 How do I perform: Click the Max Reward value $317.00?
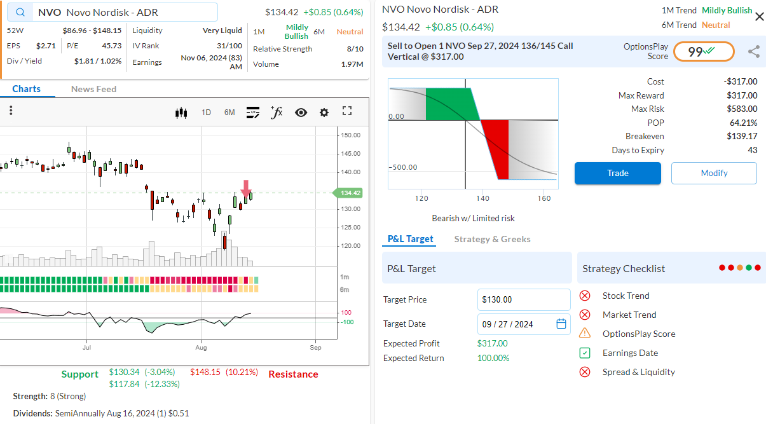tap(742, 95)
